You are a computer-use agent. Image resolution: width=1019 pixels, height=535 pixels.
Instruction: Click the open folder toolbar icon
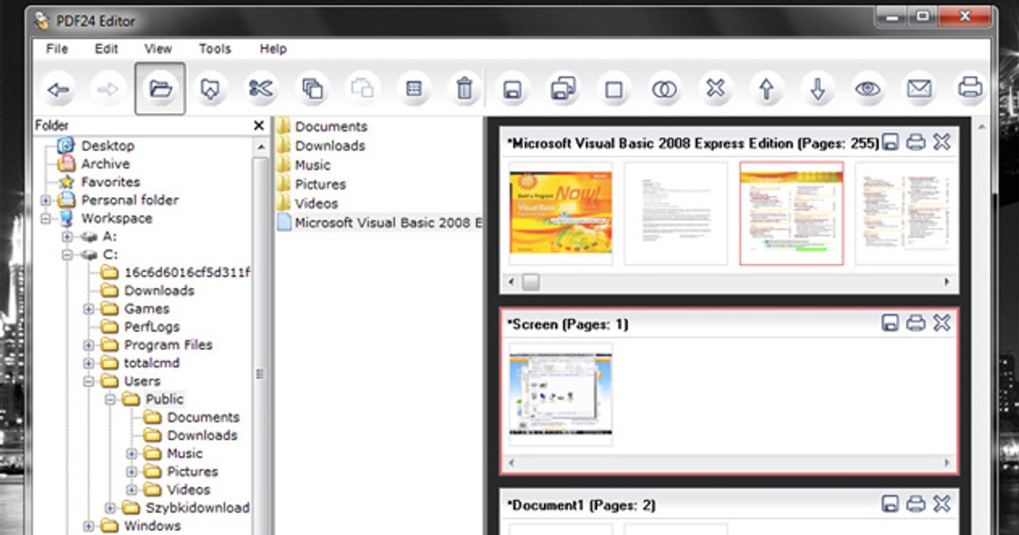click(x=160, y=88)
